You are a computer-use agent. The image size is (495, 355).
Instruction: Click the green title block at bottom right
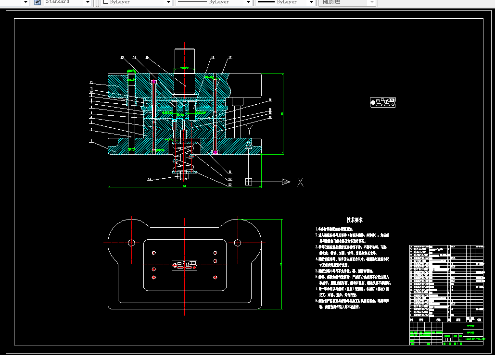[446, 333]
